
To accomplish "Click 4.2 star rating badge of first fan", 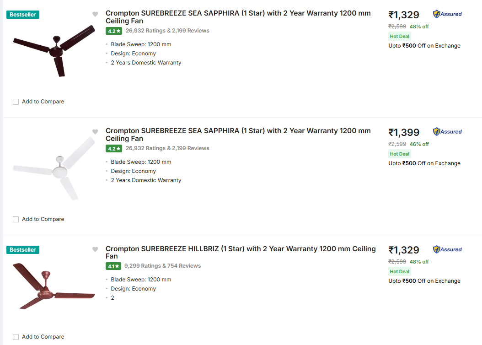I will [114, 31].
